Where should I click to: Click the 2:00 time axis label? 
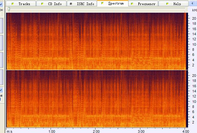(96, 131)
